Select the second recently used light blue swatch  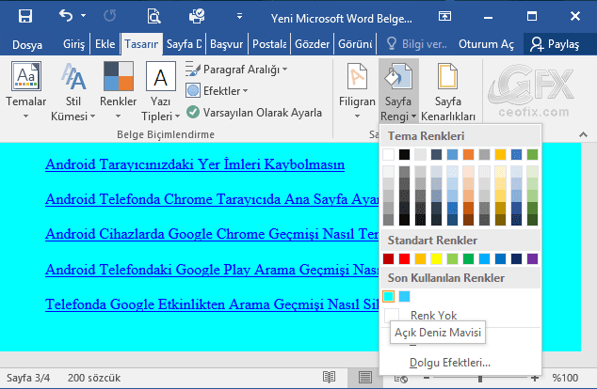pyautogui.click(x=404, y=296)
